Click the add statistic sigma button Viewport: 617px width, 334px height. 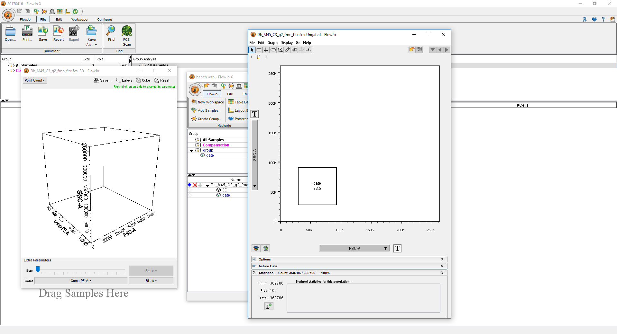(x=269, y=306)
